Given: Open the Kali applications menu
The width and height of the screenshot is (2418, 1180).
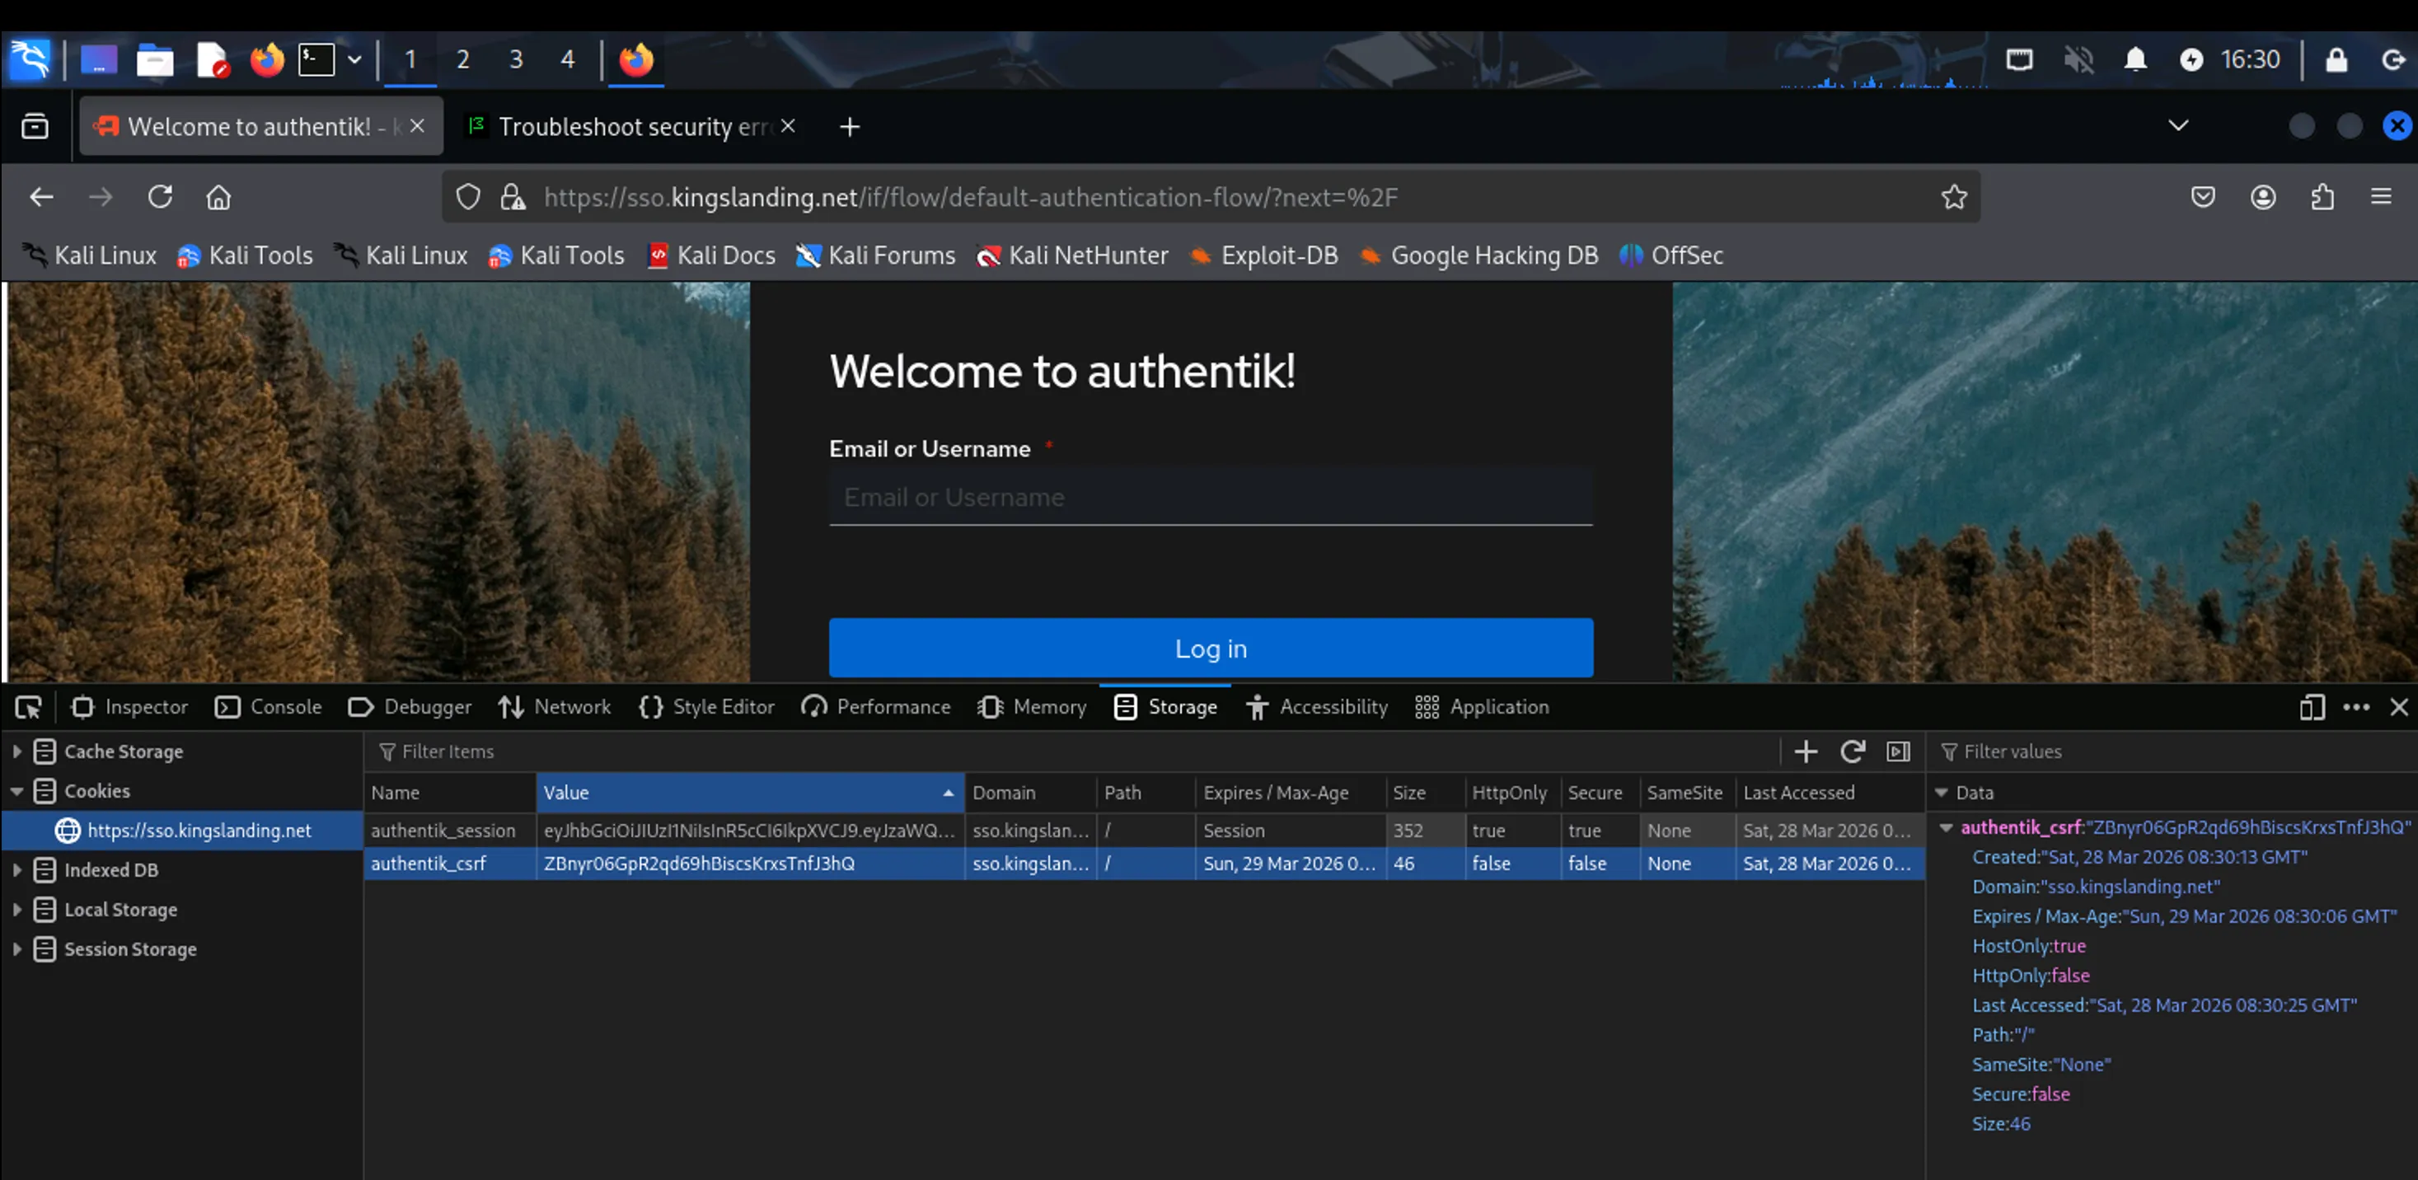Looking at the screenshot, I should [x=29, y=60].
